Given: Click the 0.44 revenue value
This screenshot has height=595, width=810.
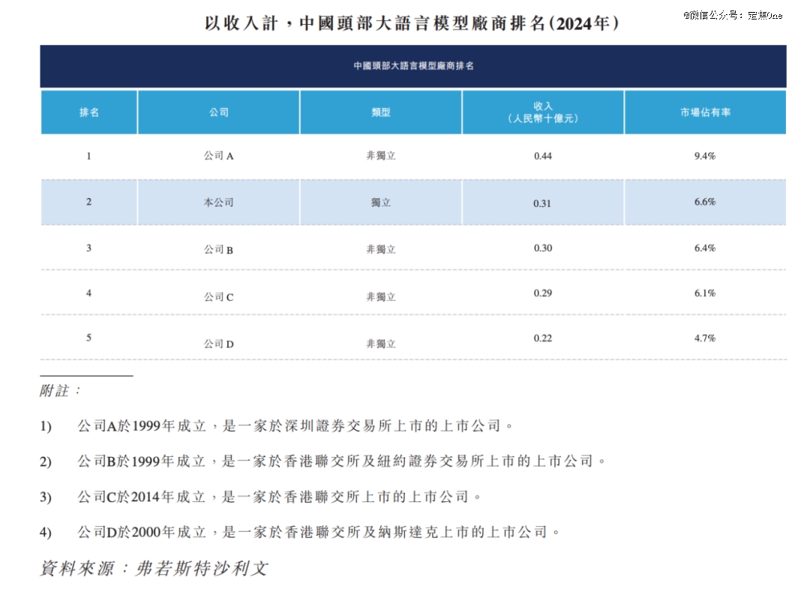Looking at the screenshot, I should [x=543, y=156].
